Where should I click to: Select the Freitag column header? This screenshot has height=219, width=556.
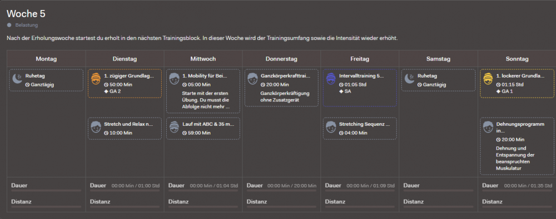(360, 59)
